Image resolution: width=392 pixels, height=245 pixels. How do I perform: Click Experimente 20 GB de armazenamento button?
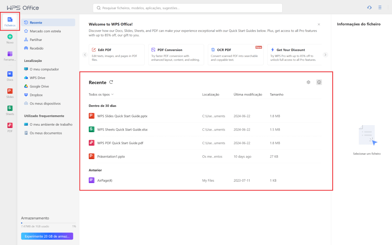[x=47, y=236]
